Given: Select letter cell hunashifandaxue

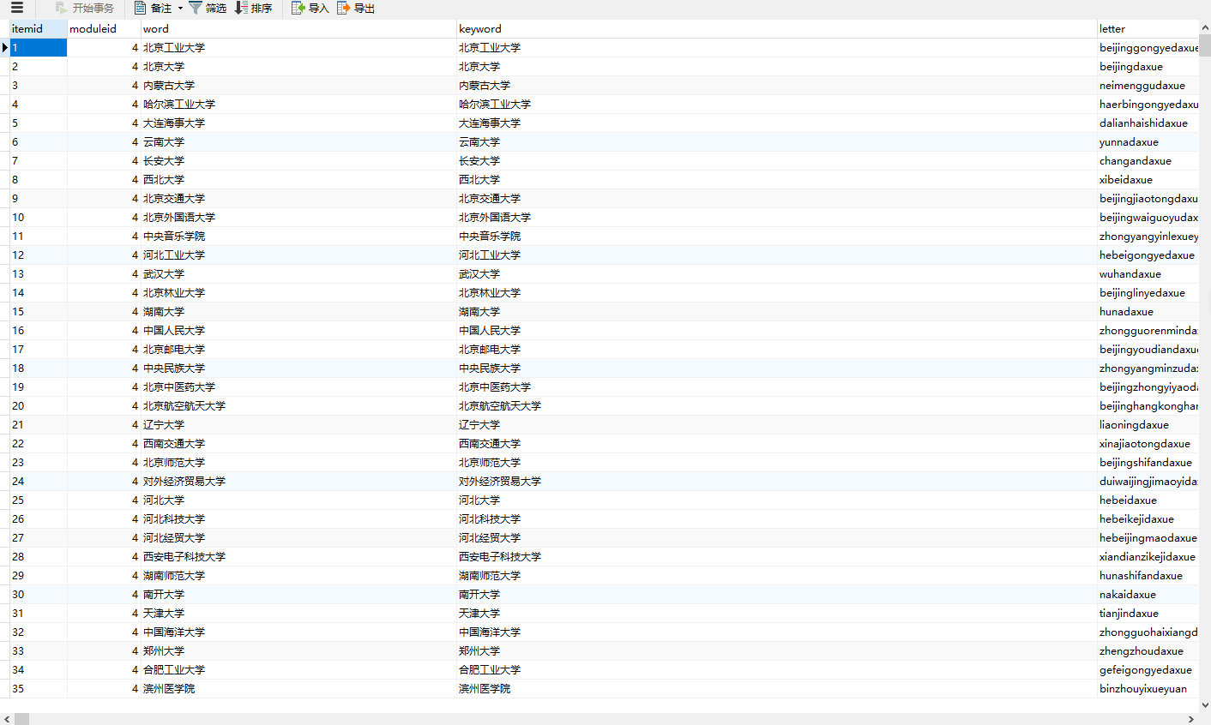Looking at the screenshot, I should (x=1148, y=575).
